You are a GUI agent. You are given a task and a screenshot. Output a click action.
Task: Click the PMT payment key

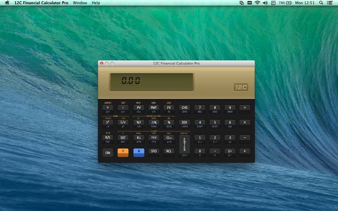coord(154,109)
